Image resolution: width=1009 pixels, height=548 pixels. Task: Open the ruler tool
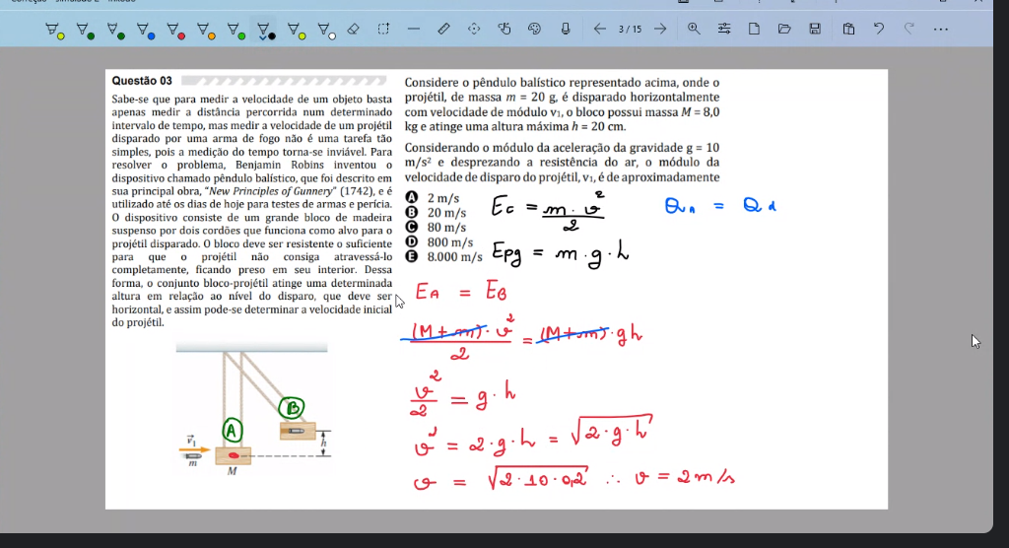coord(444,29)
